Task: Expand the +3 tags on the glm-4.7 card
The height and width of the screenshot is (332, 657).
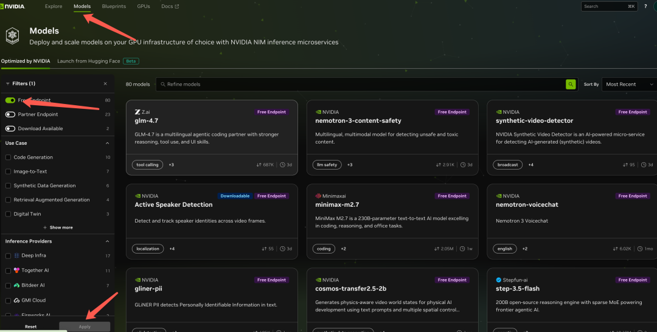Action: point(172,165)
